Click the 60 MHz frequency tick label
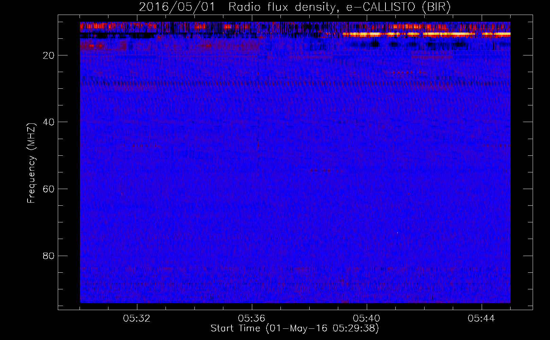 pos(49,189)
